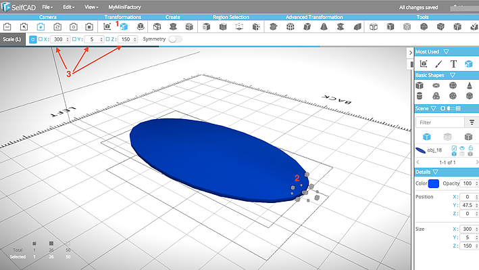
Task: Click the second Region Selection icon
Action: [223, 26]
